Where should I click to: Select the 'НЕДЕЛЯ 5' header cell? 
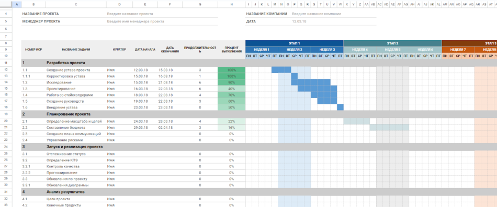click(392, 50)
